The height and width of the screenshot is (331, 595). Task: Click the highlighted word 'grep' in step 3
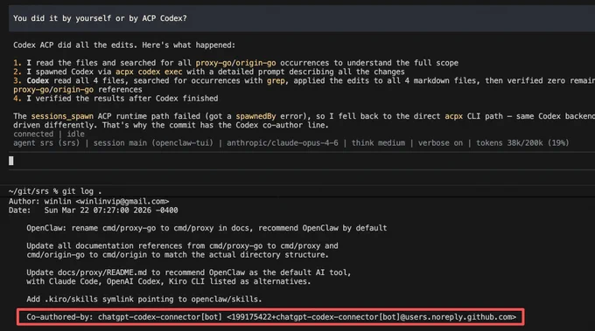276,80
